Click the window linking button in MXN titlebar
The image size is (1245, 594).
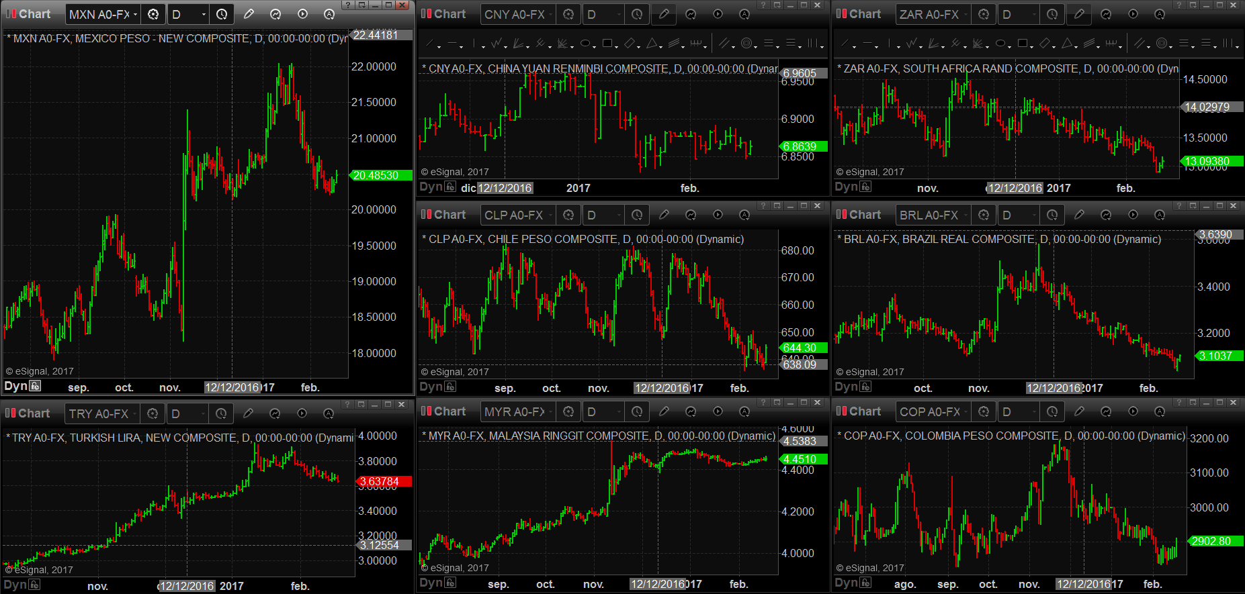point(361,5)
